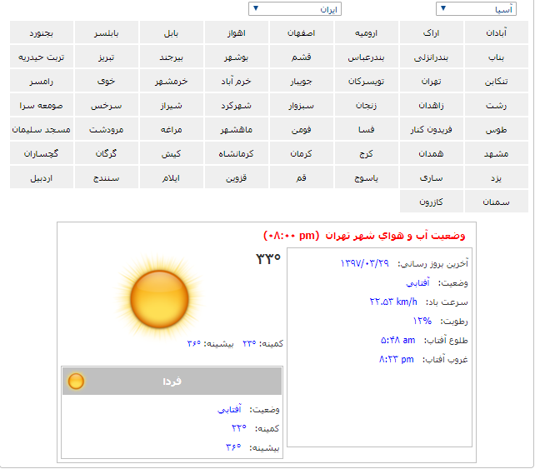
Task: Select تهران city
Action: tap(432, 81)
